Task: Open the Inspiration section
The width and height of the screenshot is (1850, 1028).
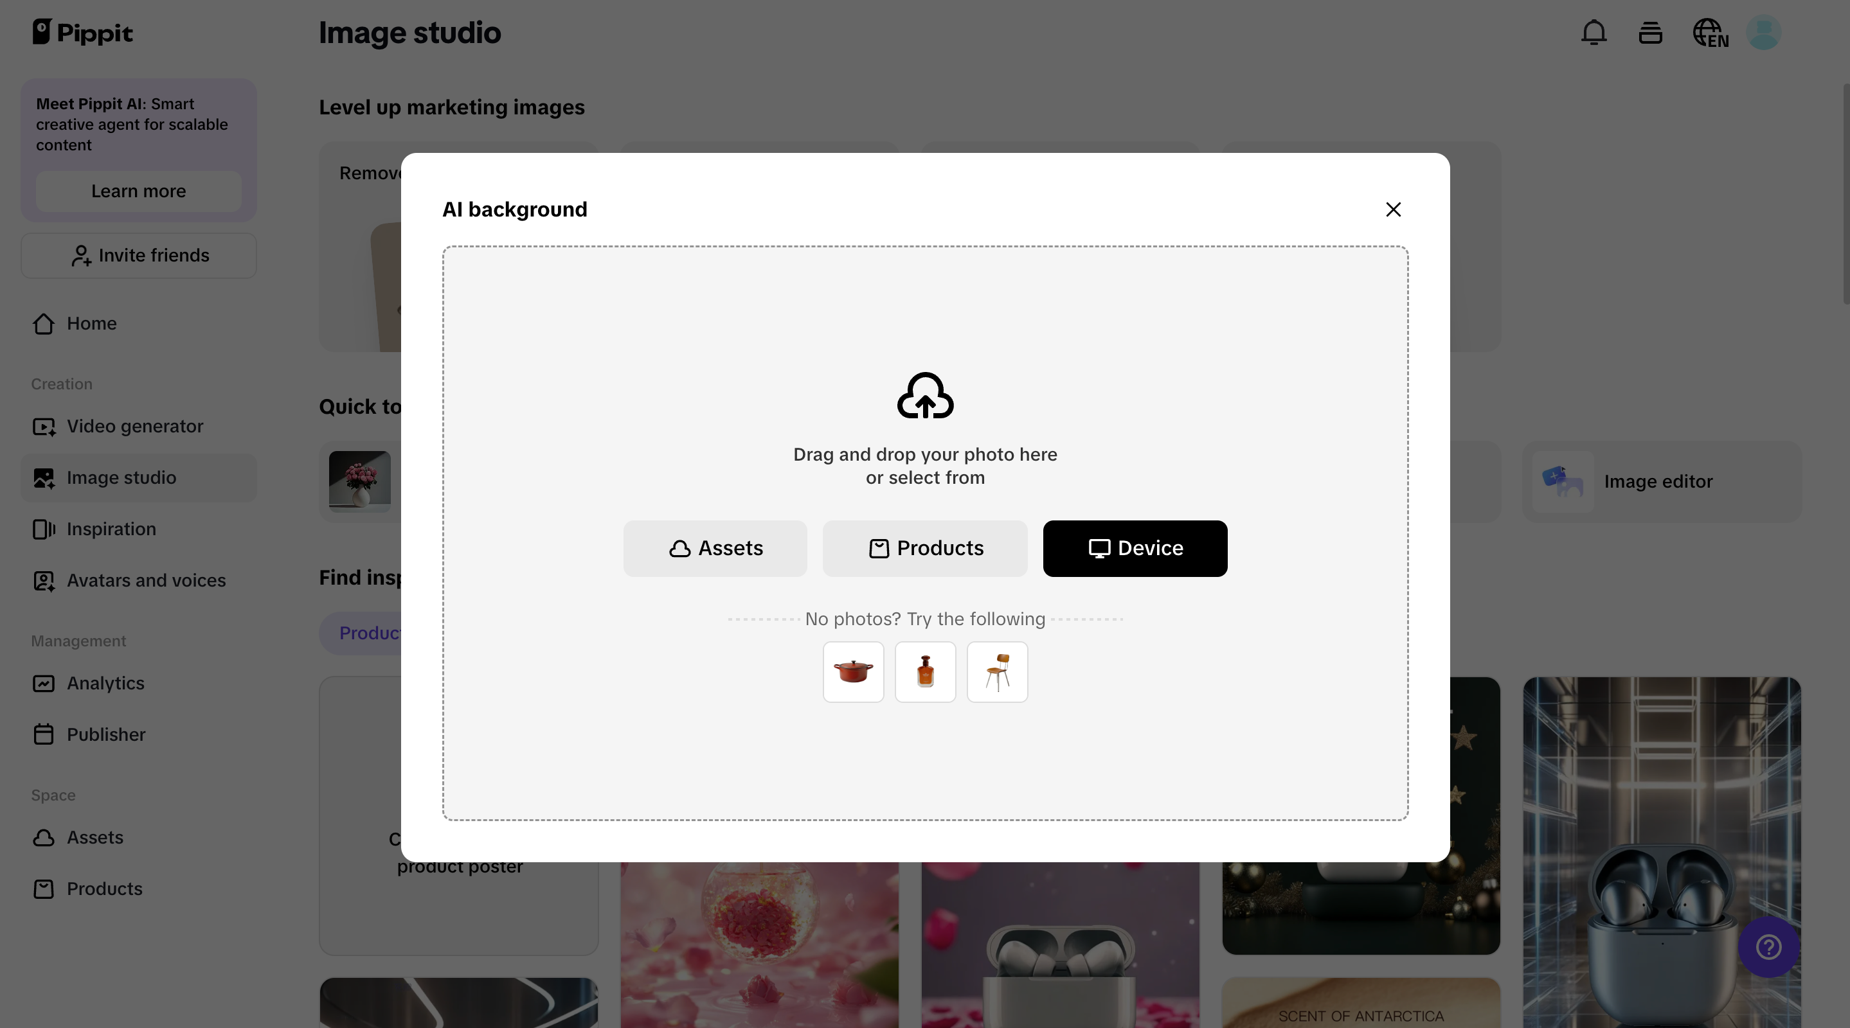Action: [111, 529]
